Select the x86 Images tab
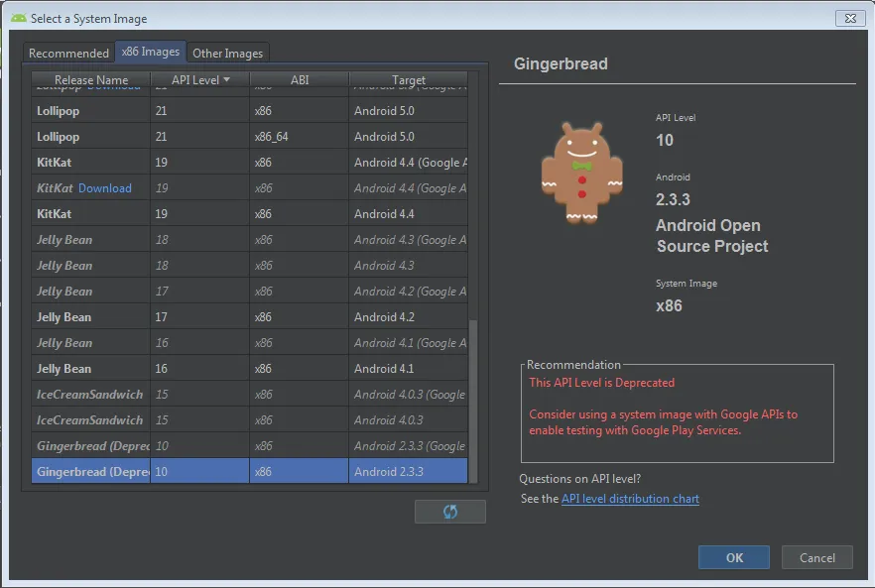Screen dimensions: 875x588 [x=151, y=52]
